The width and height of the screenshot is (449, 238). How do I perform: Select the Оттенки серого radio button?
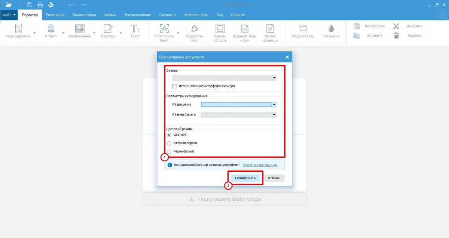pos(169,143)
